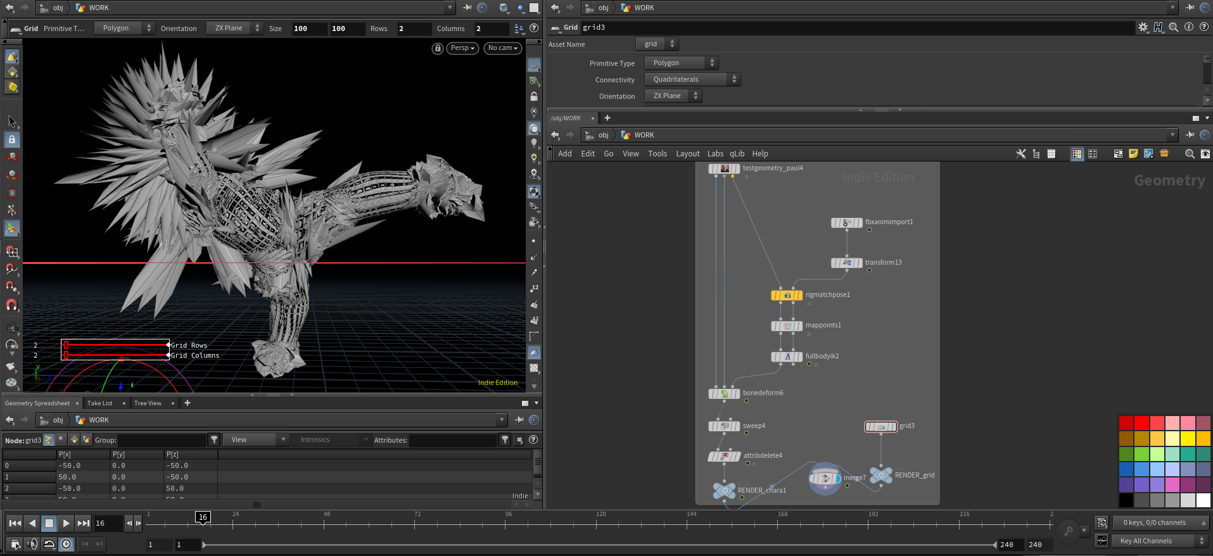This screenshot has width=1213, height=556.
Task: Open network display options eye icon
Action: [1205, 154]
